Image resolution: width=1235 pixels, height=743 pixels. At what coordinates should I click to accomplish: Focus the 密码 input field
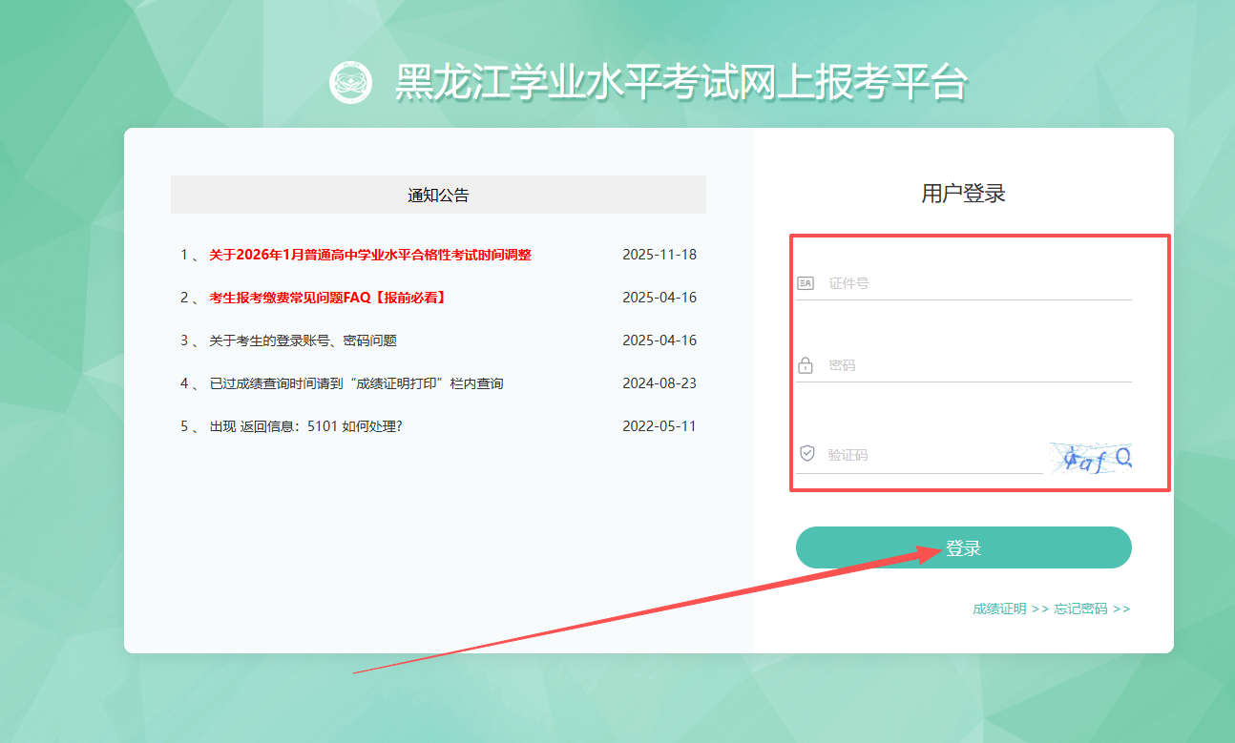pyautogui.click(x=973, y=365)
